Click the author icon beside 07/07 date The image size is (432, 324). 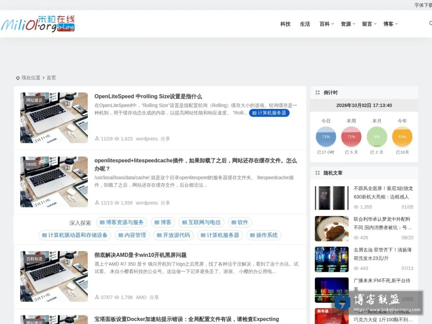(x=97, y=297)
